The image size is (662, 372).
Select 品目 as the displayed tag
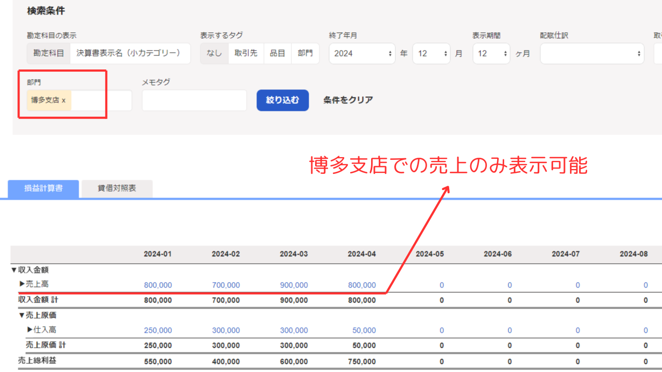pos(277,54)
